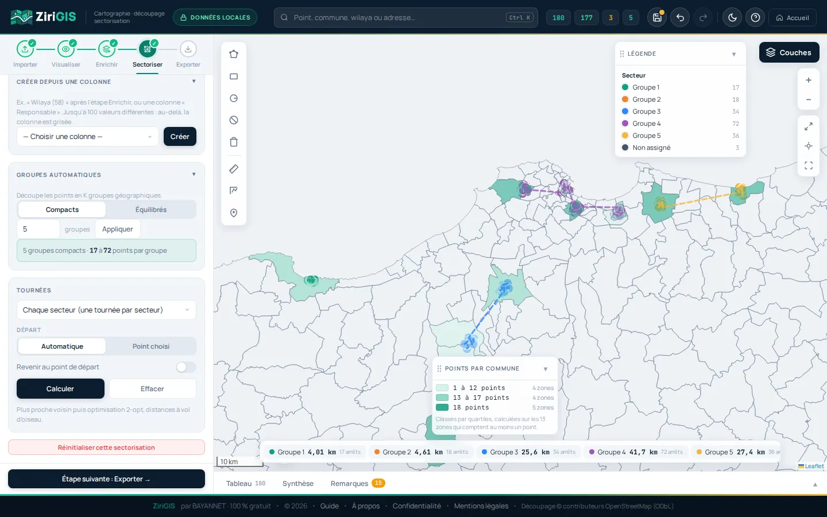
Task: Click the save icon in header
Action: tap(657, 18)
